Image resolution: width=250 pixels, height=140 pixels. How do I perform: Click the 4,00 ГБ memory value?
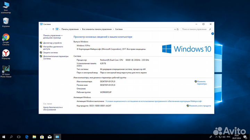tap(103, 63)
